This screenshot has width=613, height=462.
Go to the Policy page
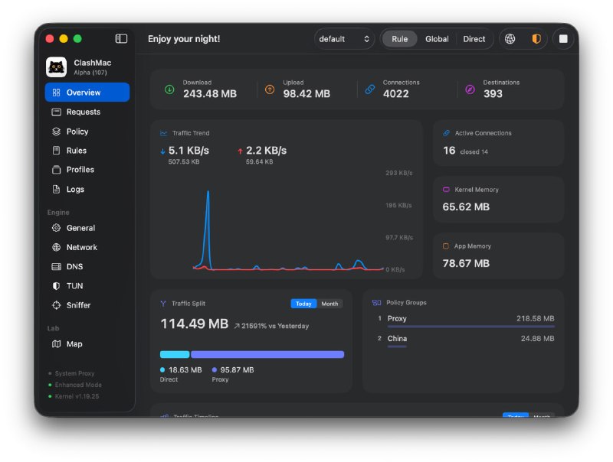[87, 132]
